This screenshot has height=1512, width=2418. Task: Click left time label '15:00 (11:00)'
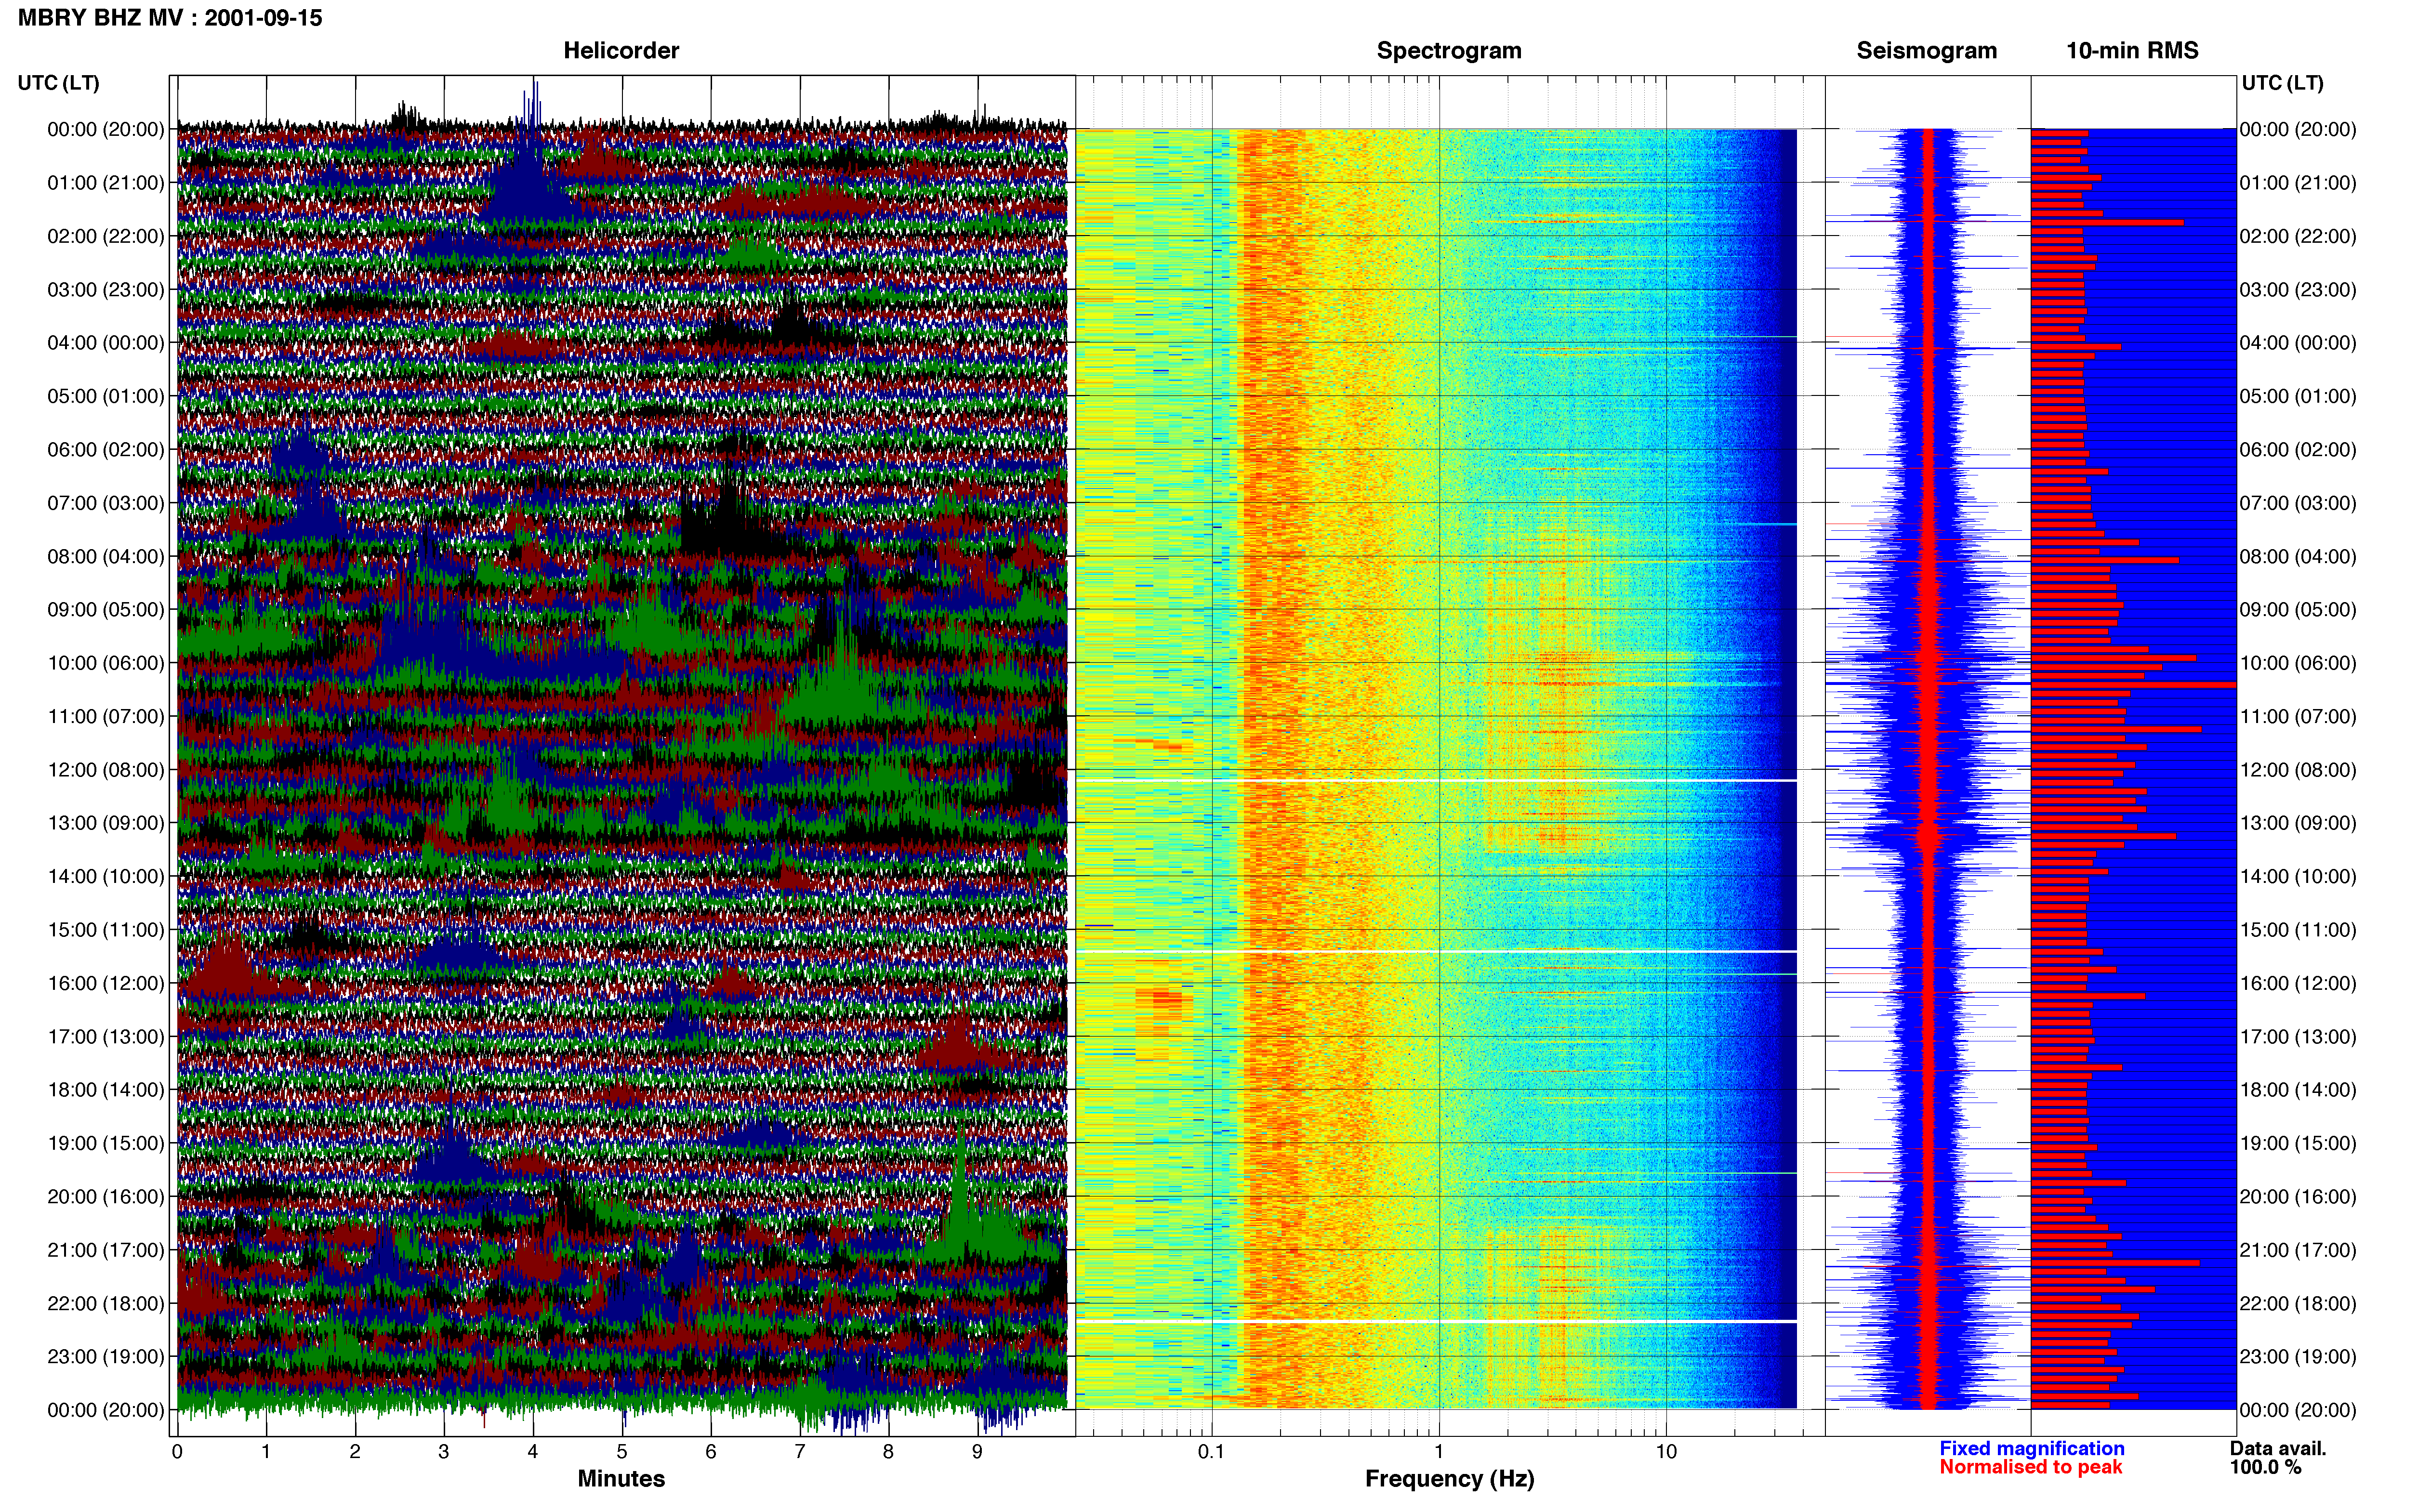106,930
